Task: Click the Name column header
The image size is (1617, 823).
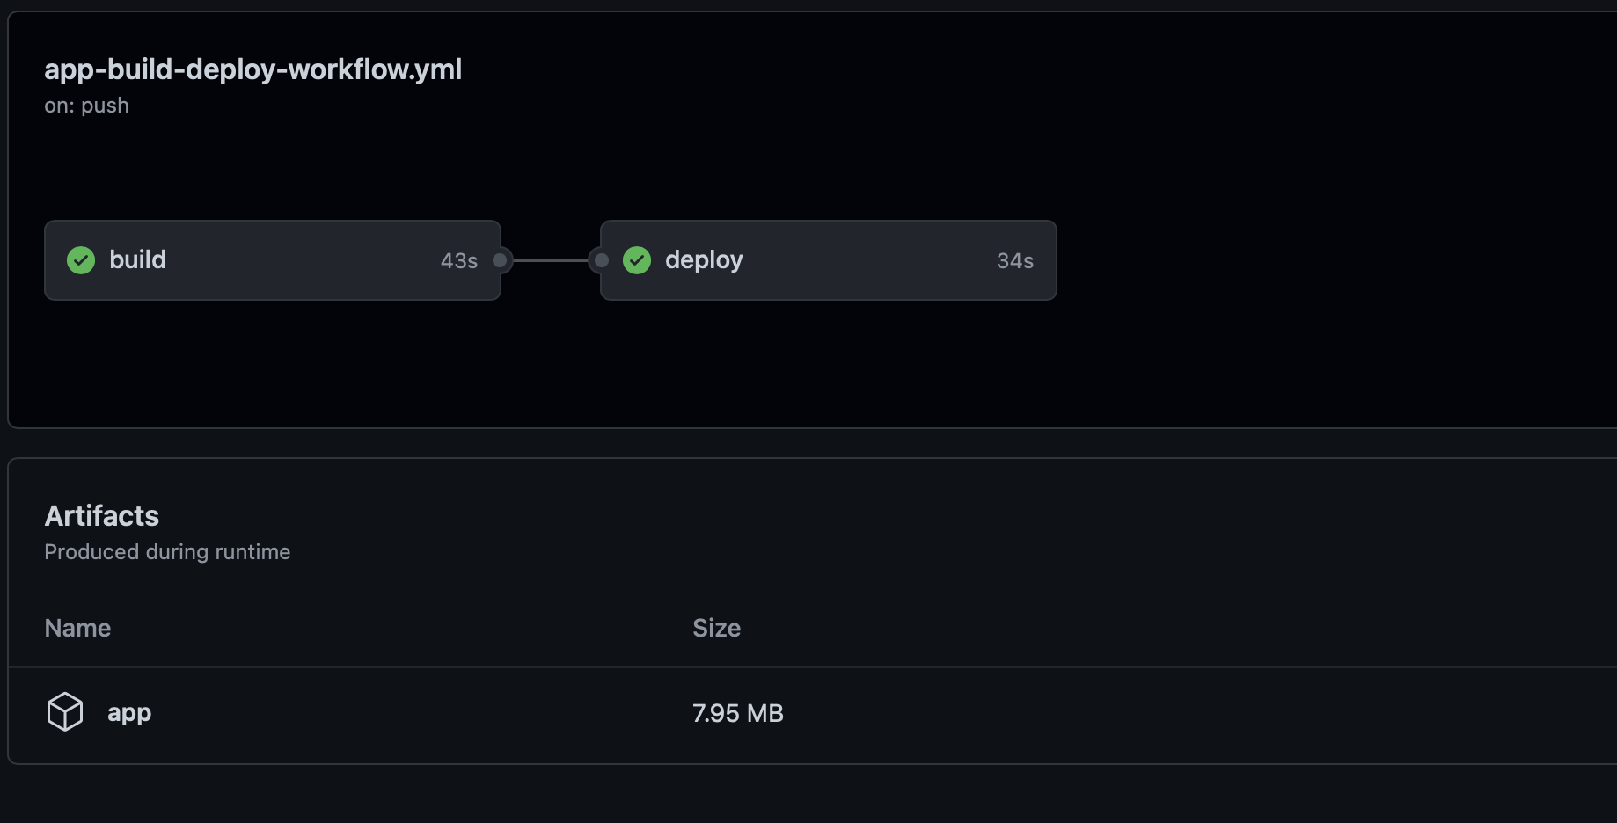Action: [x=77, y=628]
